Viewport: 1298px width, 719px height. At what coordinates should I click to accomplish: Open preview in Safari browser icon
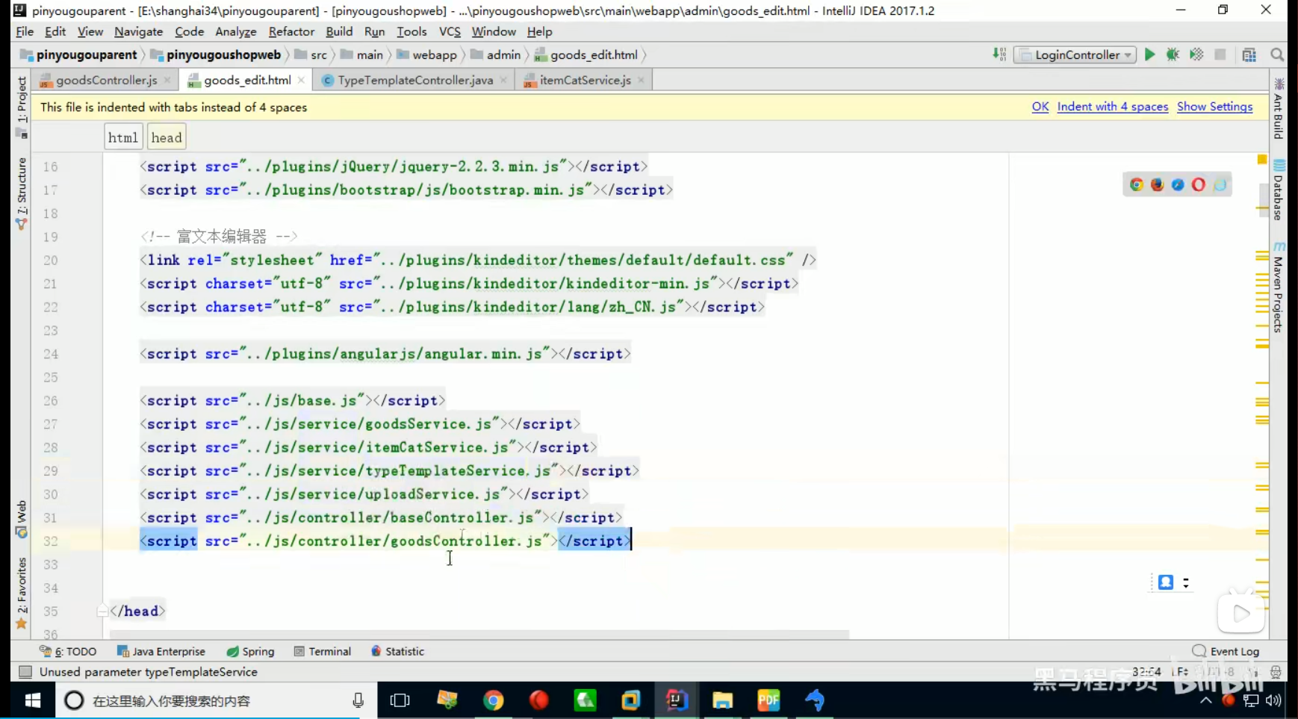point(1178,184)
